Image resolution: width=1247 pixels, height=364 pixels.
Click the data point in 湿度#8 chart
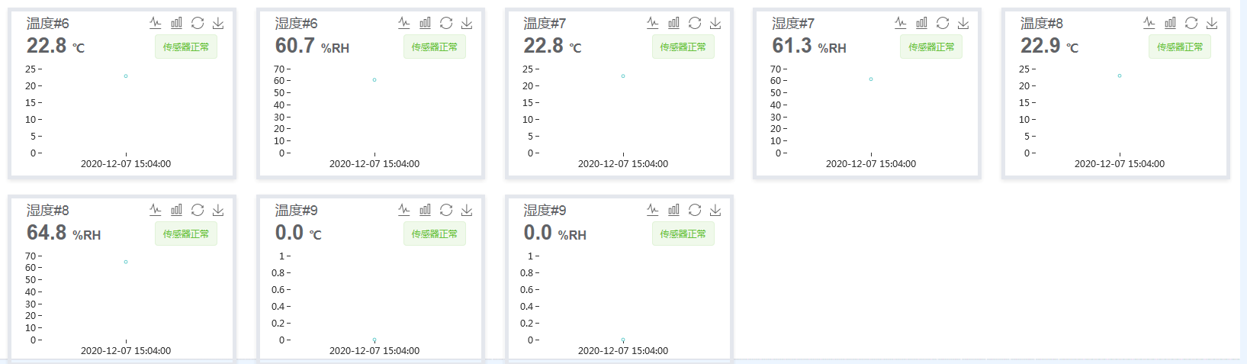click(126, 262)
